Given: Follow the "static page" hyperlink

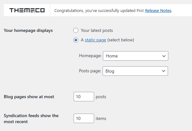Looking at the screenshot, I should (x=95, y=40).
